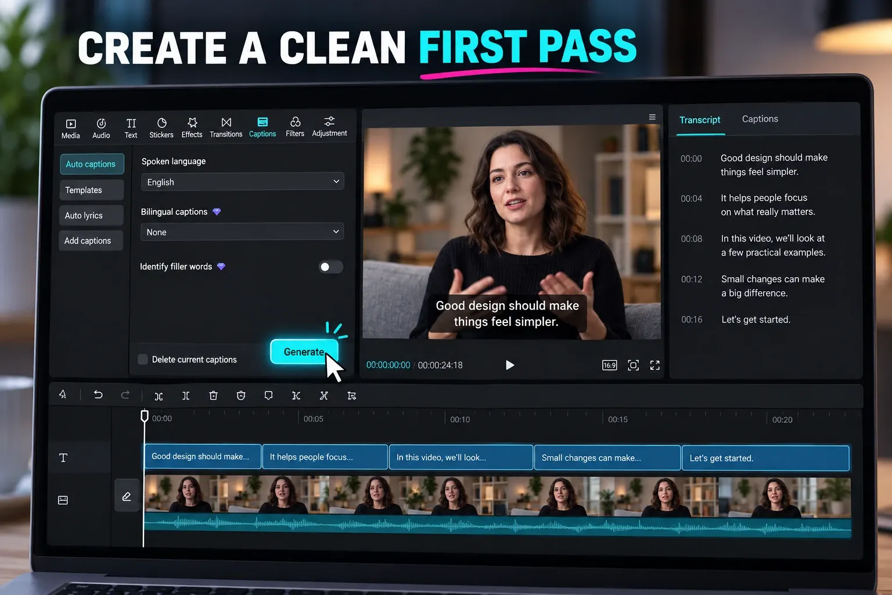The image size is (892, 595).
Task: Select Auto captions in sidebar
Action: pyautogui.click(x=91, y=164)
